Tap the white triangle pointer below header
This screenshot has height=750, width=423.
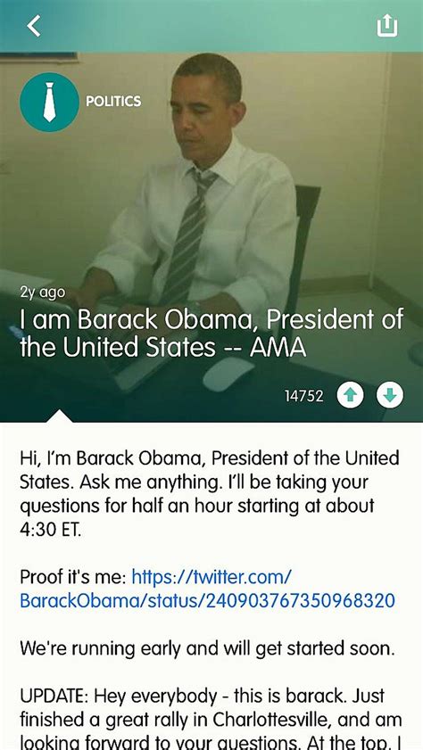pyautogui.click(x=61, y=416)
